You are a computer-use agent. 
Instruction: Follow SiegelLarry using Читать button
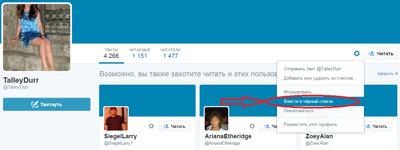pyautogui.click(x=174, y=126)
